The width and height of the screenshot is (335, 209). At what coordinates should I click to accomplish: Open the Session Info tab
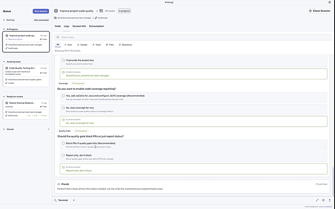[79, 26]
